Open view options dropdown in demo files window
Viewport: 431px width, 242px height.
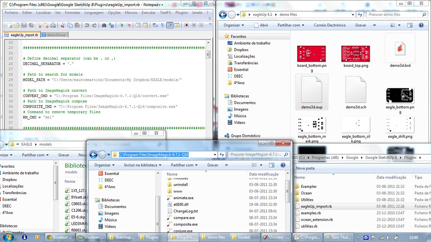pyautogui.click(x=399, y=25)
